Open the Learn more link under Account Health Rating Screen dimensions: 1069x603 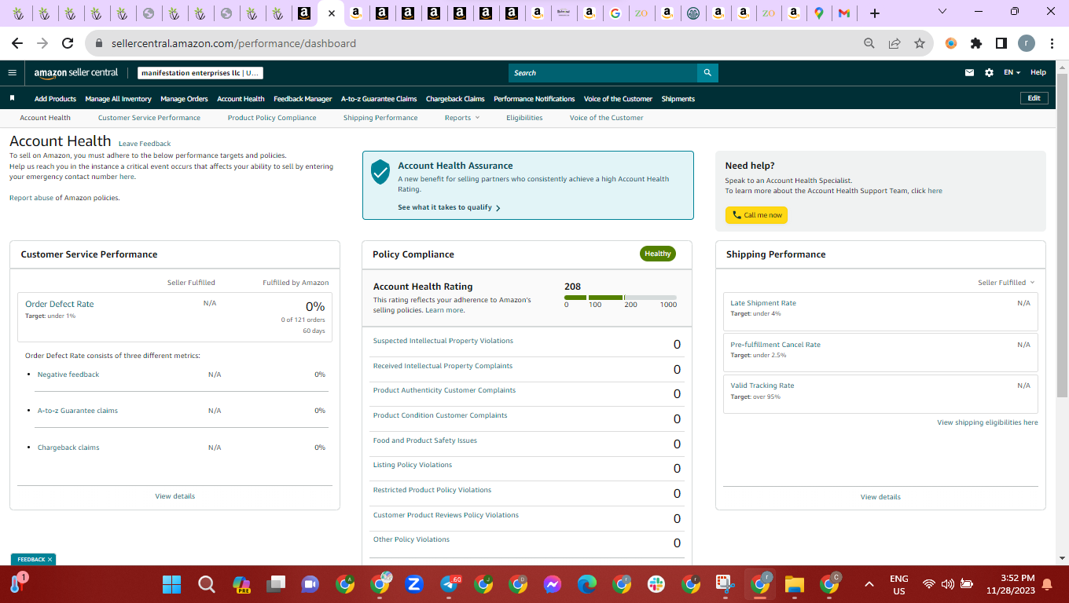[444, 310]
